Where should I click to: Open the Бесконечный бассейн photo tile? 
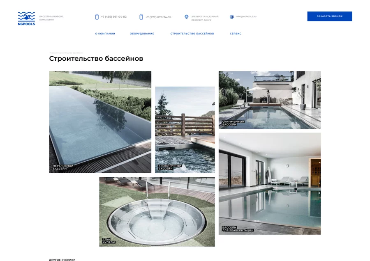tap(185, 130)
